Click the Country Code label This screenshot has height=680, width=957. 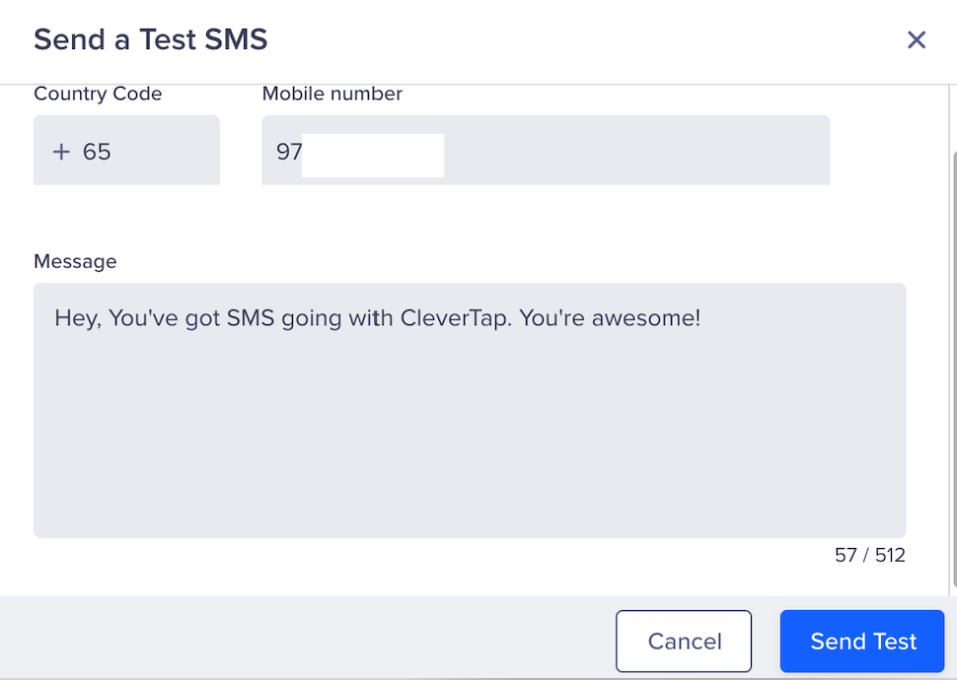pos(98,94)
